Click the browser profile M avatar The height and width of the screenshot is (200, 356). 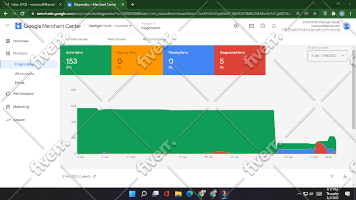(x=342, y=14)
